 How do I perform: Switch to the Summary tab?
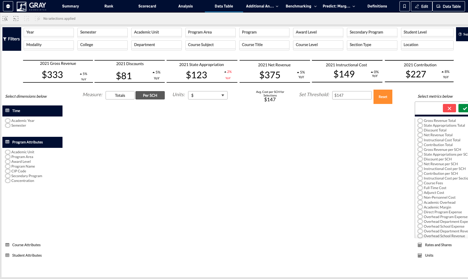point(71,6)
